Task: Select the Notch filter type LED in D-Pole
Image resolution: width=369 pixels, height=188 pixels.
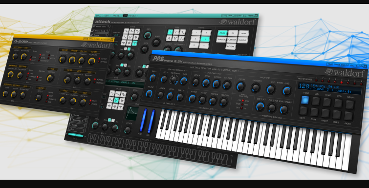Action: 48,58
